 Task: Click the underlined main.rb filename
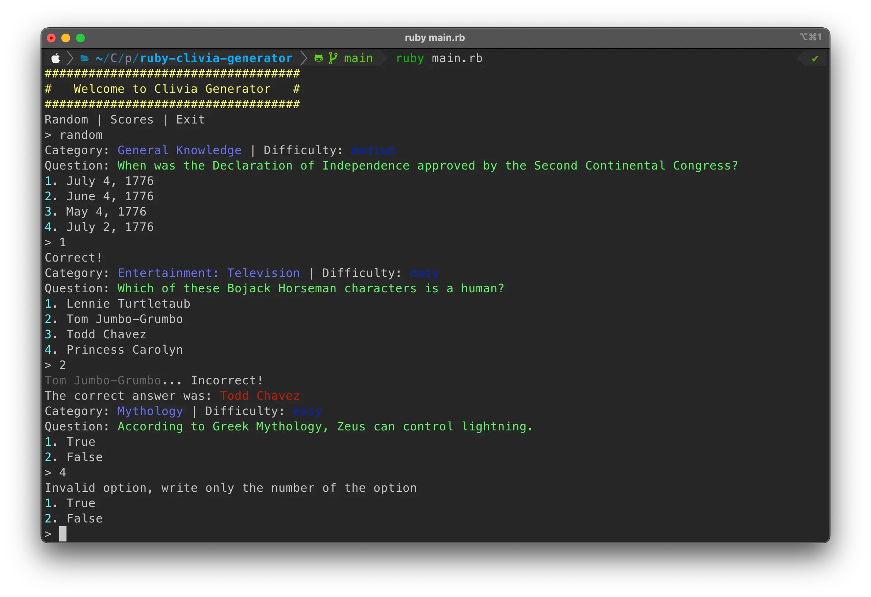(457, 58)
